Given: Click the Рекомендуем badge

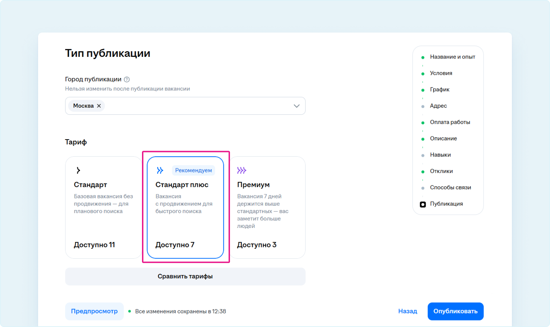Looking at the screenshot, I should [193, 170].
